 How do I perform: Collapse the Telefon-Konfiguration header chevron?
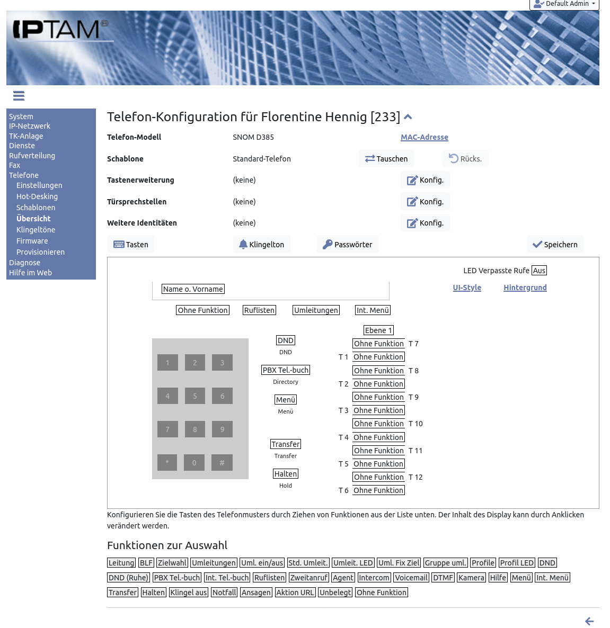click(408, 117)
